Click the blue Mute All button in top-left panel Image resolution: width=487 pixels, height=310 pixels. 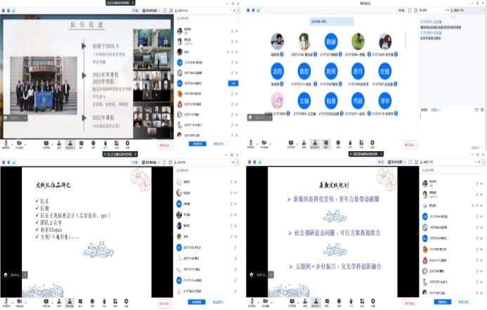click(x=197, y=143)
